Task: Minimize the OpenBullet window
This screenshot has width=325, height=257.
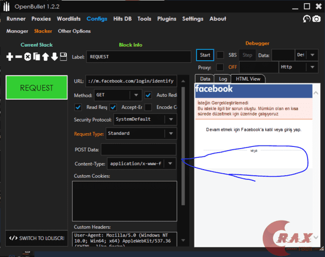Action: click(295, 8)
